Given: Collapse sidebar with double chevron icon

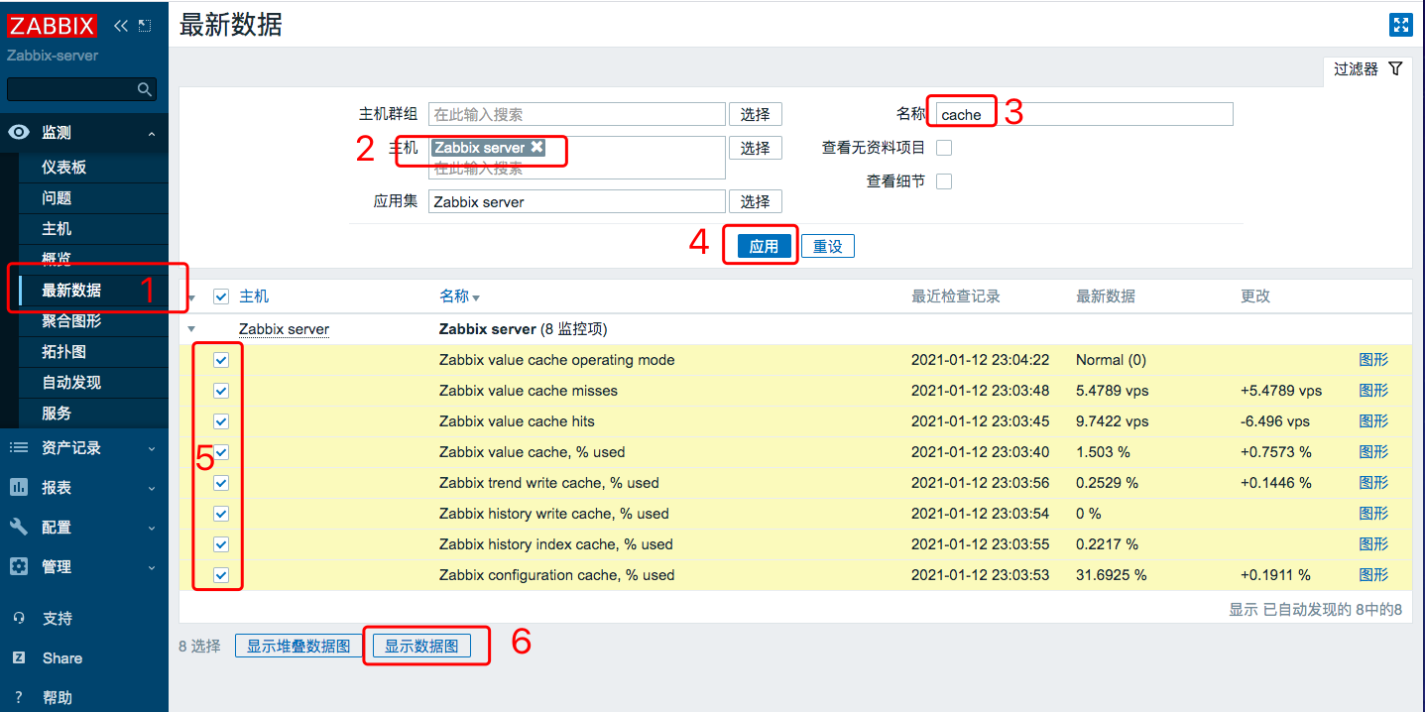Looking at the screenshot, I should pyautogui.click(x=121, y=25).
